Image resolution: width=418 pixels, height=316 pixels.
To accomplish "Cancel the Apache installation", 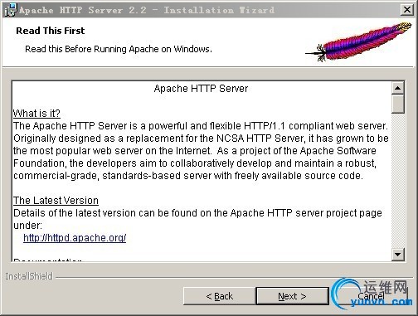I will coord(371,296).
